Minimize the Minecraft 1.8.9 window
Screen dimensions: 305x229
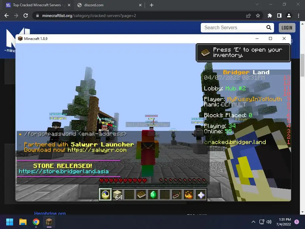(x=257, y=38)
